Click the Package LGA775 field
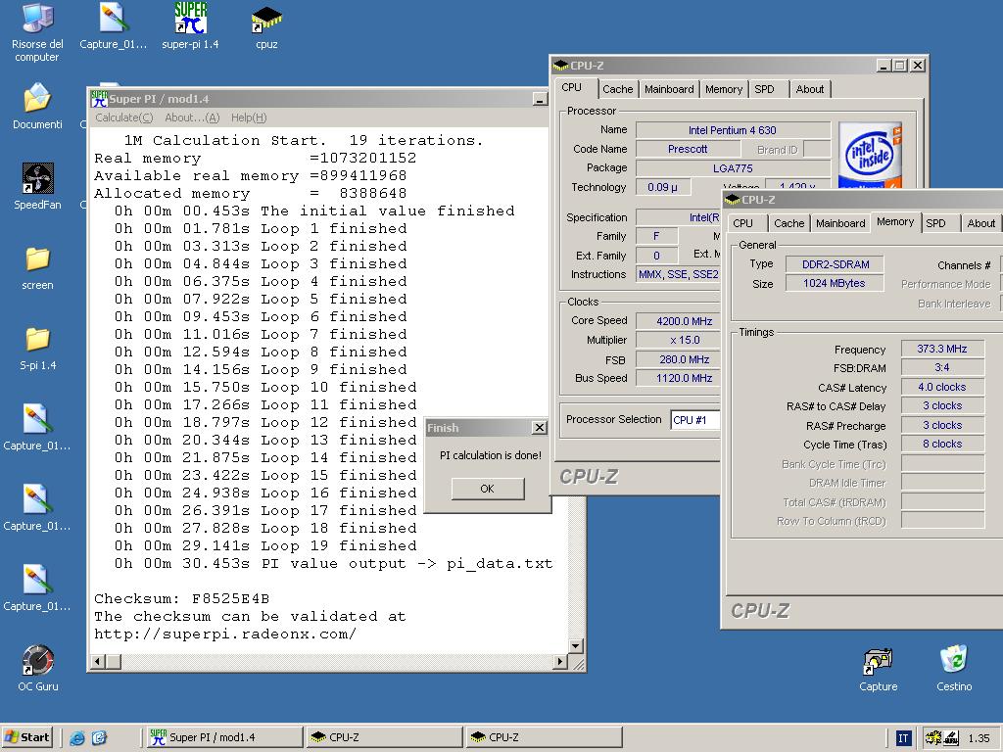This screenshot has height=752, width=1003. click(733, 168)
